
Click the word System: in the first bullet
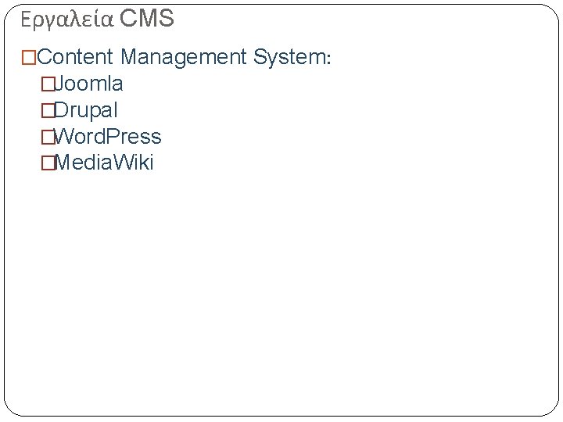coord(292,57)
